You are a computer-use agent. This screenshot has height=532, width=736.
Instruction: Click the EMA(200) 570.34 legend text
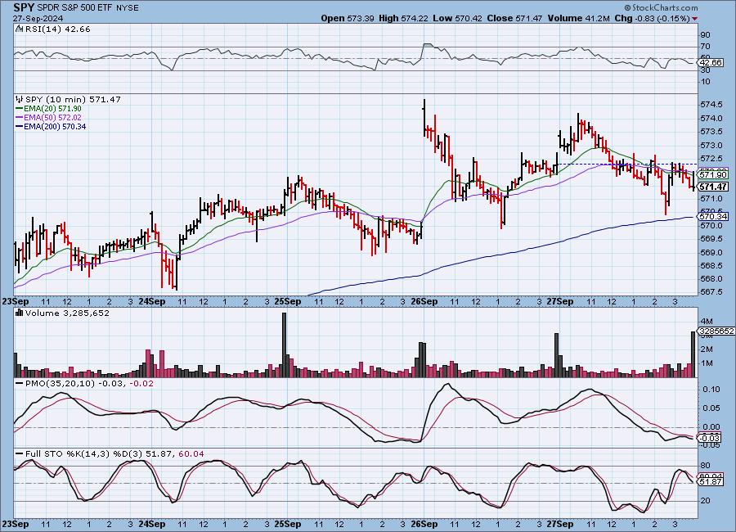point(55,126)
